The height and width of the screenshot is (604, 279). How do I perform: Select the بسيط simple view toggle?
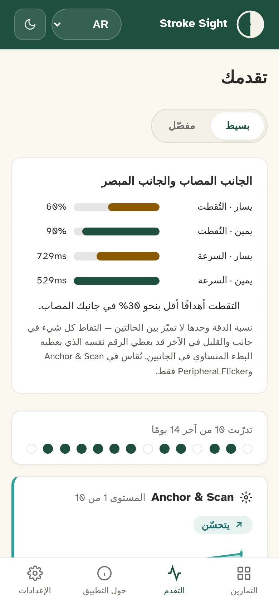238,126
